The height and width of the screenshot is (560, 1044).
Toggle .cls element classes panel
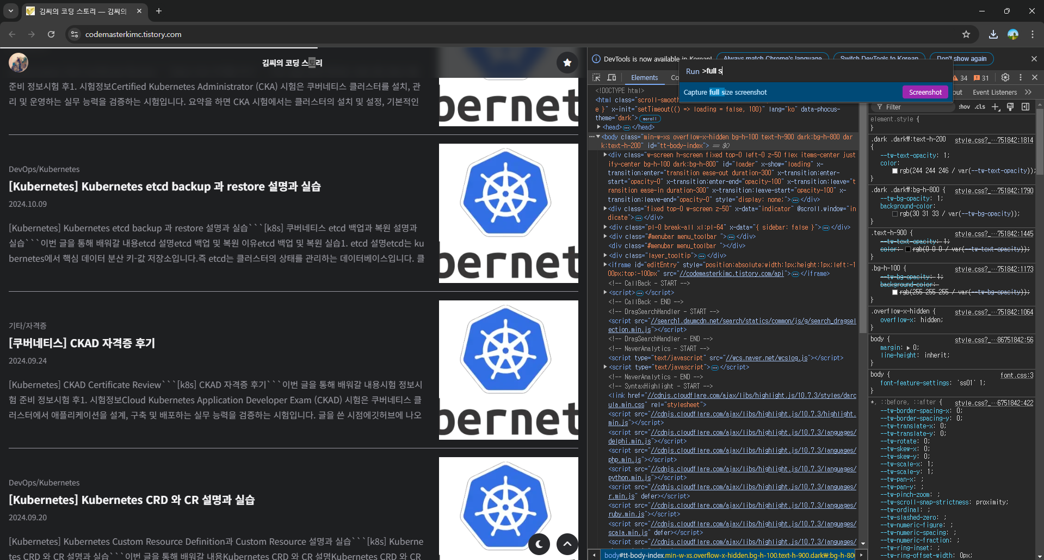980,107
